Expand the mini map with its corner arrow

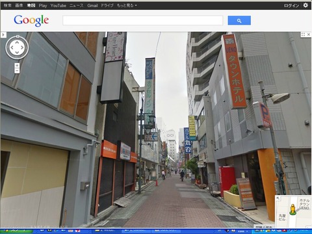[x=278, y=198]
